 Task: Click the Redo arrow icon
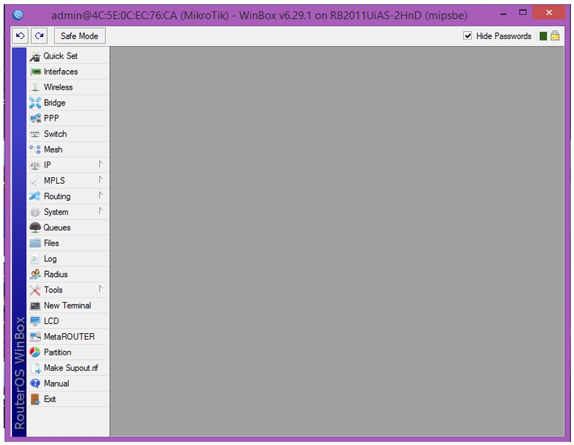(39, 36)
